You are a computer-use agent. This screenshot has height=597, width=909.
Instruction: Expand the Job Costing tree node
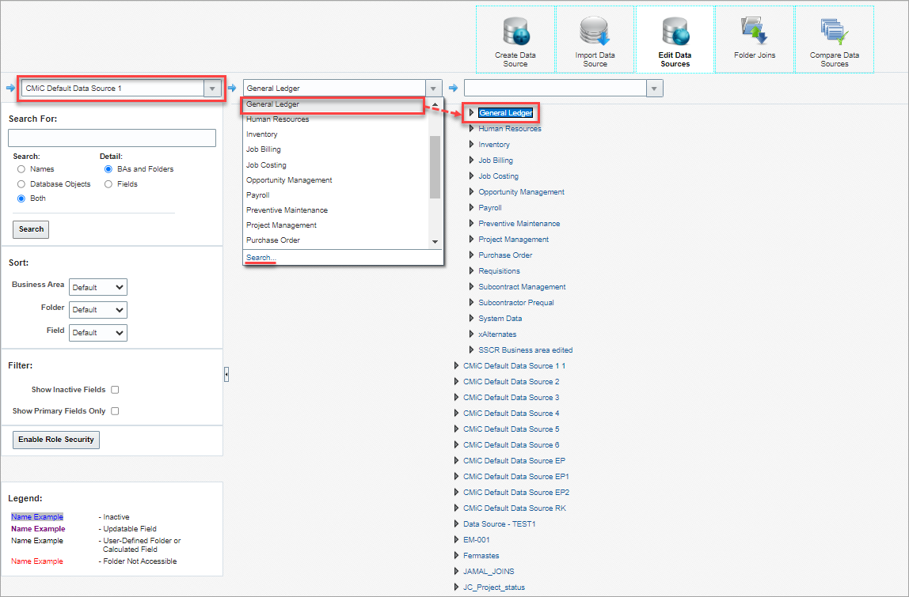471,176
